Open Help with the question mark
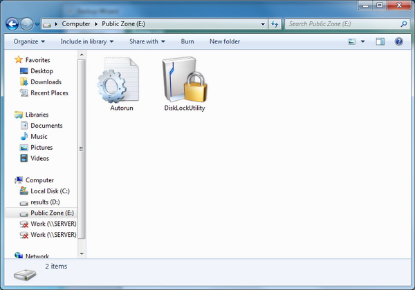The image size is (415, 290). (398, 41)
